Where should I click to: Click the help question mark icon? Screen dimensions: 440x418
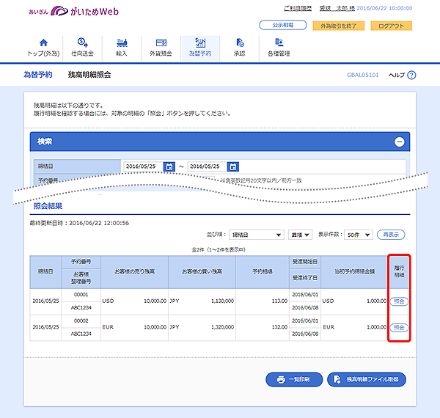[411, 75]
